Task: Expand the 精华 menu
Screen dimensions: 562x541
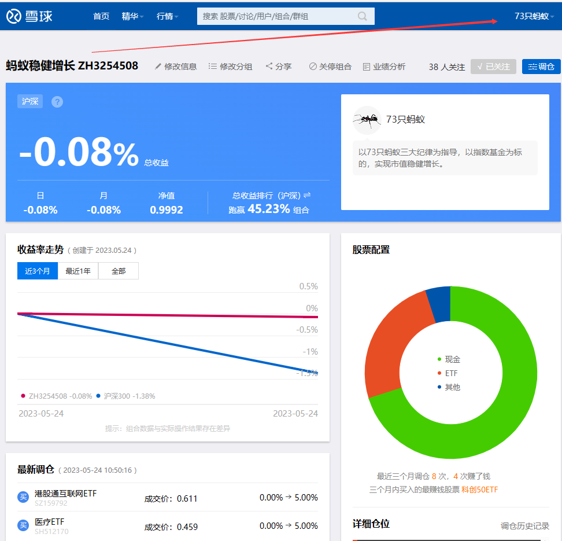Action: click(x=132, y=16)
